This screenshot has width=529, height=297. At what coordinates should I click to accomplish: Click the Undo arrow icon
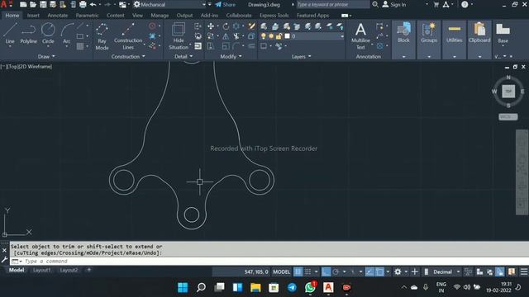pyautogui.click(x=93, y=4)
